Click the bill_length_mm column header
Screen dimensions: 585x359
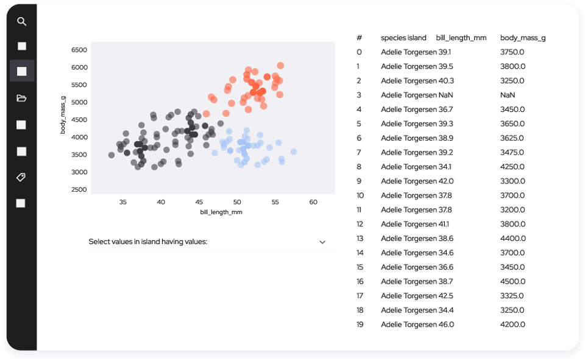click(x=461, y=37)
